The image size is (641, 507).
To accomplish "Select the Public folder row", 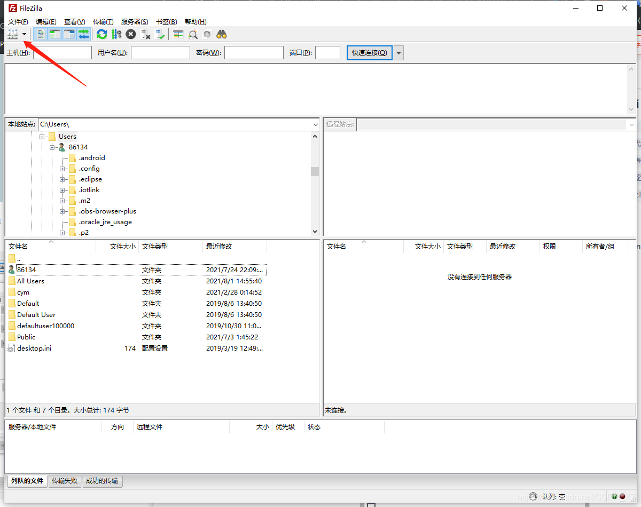I will pos(136,337).
